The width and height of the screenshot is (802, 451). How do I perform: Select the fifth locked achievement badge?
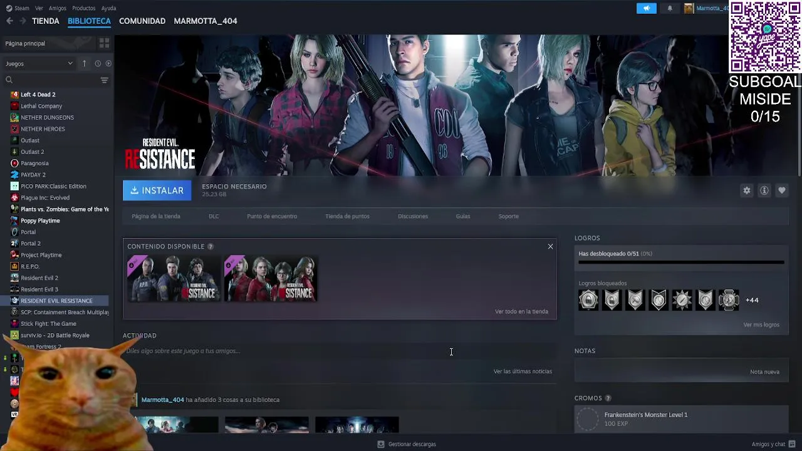tap(682, 300)
